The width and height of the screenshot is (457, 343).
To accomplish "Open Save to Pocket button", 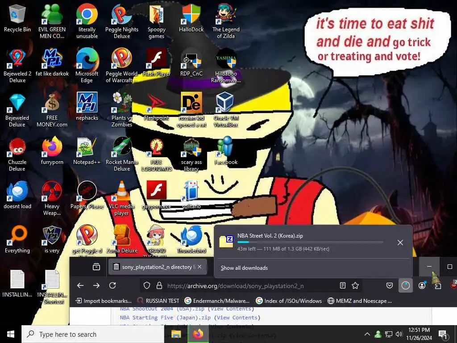I will (389, 285).
